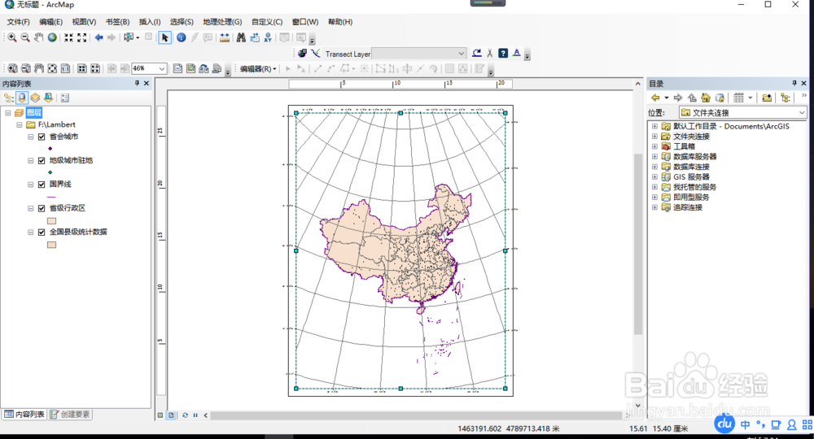814x439 pixels.
Task: Click the 全国县级统计数据 fill color swatch
Action: pyautogui.click(x=51, y=245)
